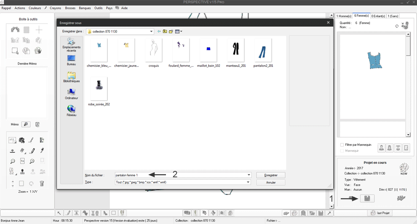The height and width of the screenshot is (224, 417).
Task: Enable Filtrer par Mannequin checkbox
Action: tap(342, 145)
